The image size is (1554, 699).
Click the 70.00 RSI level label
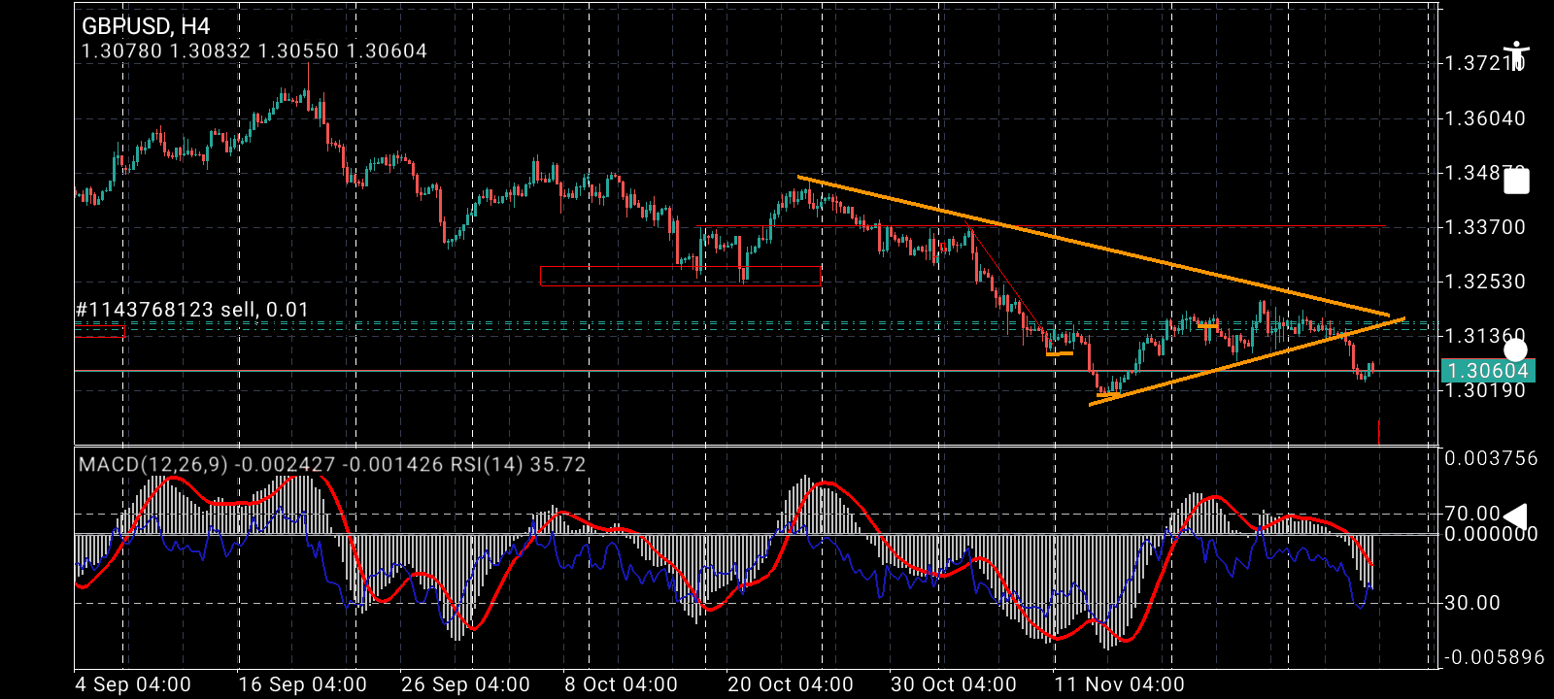(x=1472, y=513)
